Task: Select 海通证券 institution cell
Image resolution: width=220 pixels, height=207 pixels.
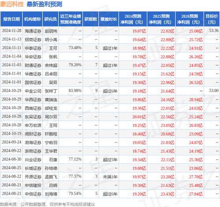Action: coord(33,31)
